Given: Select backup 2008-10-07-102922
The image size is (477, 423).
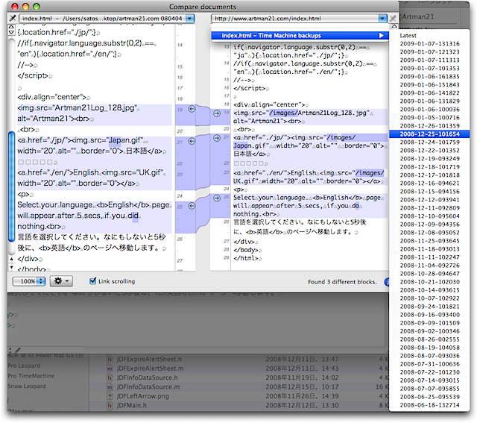Looking at the screenshot, I should [x=429, y=298].
